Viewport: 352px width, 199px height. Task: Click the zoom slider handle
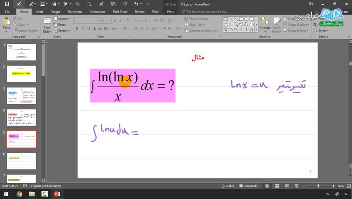pos(318,186)
